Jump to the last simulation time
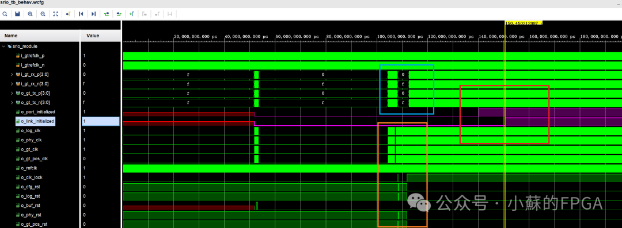The width and height of the screenshot is (622, 228). (94, 14)
